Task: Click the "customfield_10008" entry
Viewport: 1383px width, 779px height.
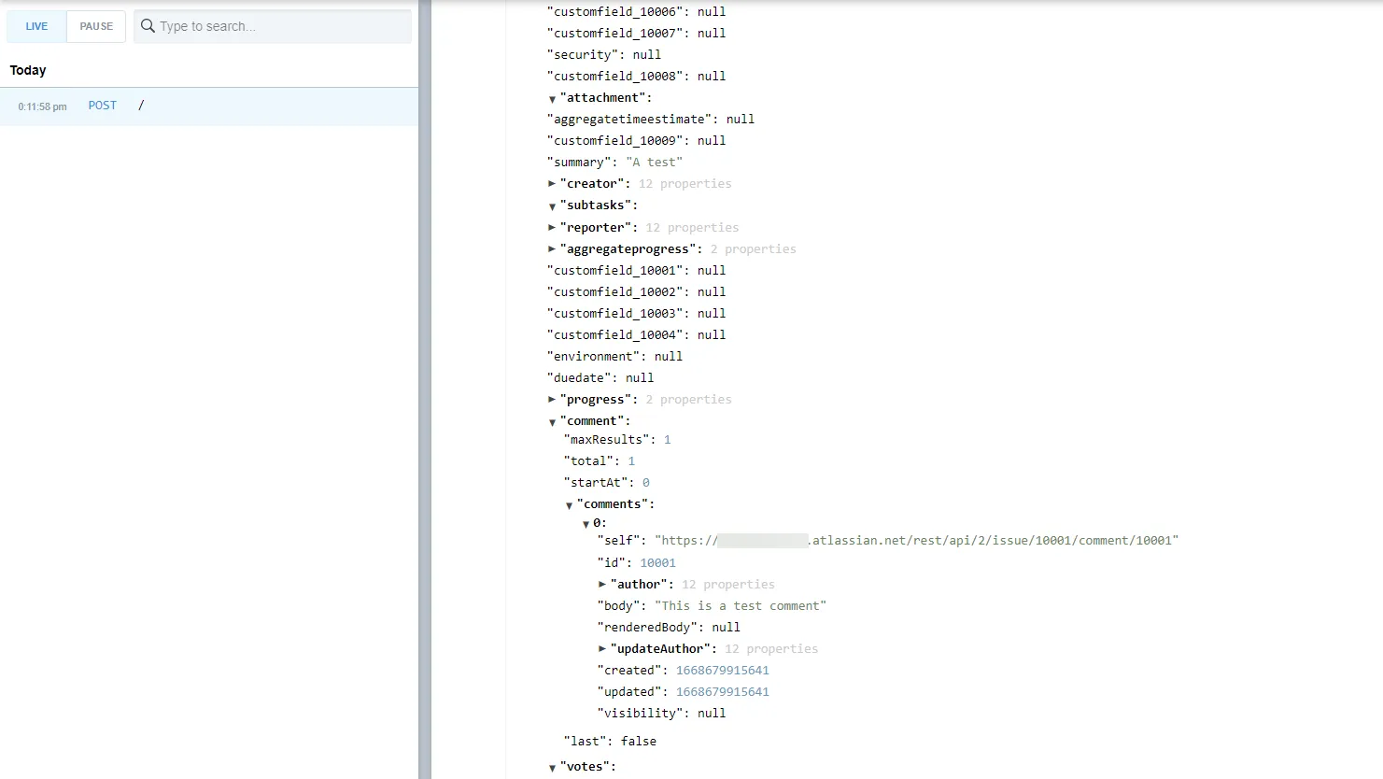Action: click(x=636, y=77)
